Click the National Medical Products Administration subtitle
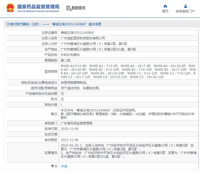 pos(38,11)
